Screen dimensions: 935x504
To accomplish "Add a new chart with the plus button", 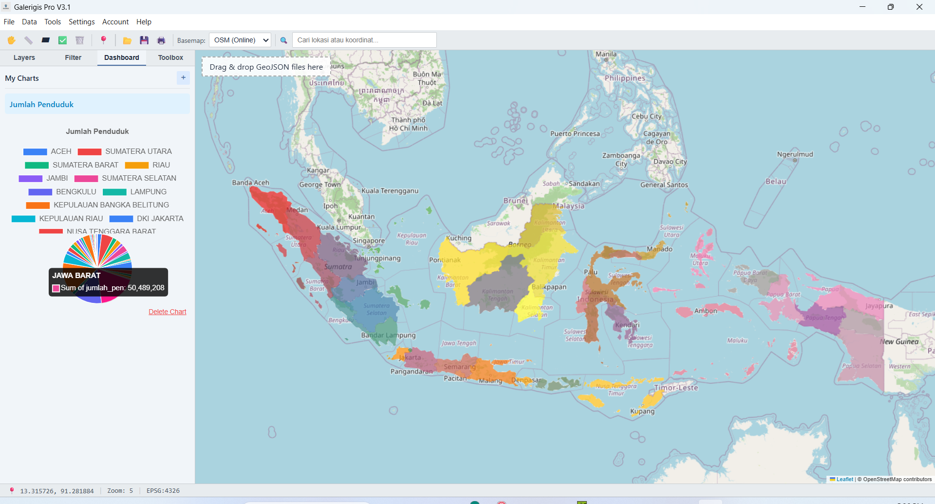I will pyautogui.click(x=183, y=77).
